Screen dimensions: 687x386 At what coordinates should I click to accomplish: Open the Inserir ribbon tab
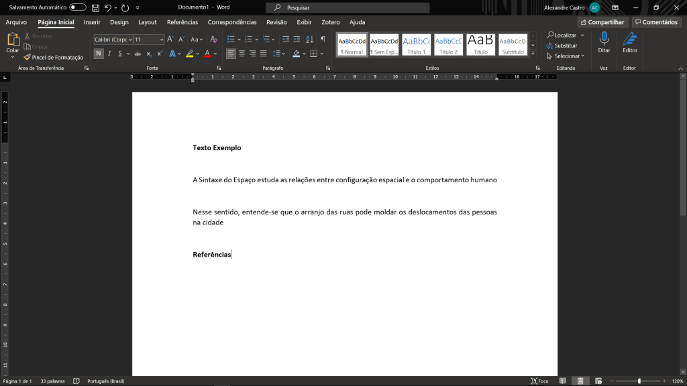coord(92,22)
